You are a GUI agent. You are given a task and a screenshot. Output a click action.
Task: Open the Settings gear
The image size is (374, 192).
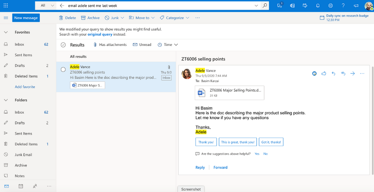330,6
